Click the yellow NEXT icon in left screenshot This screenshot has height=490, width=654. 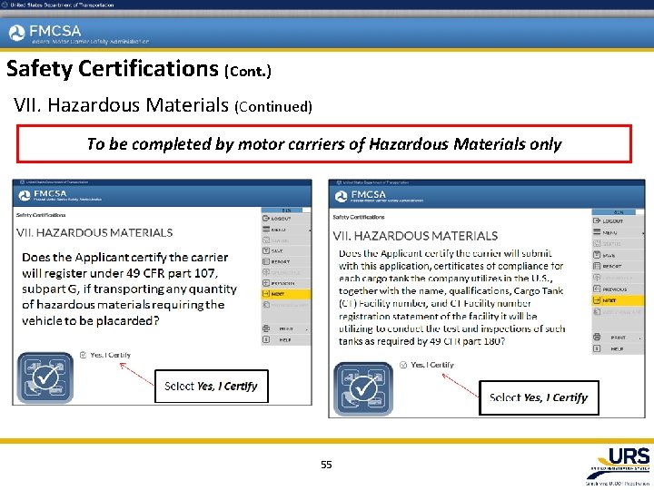(x=265, y=294)
